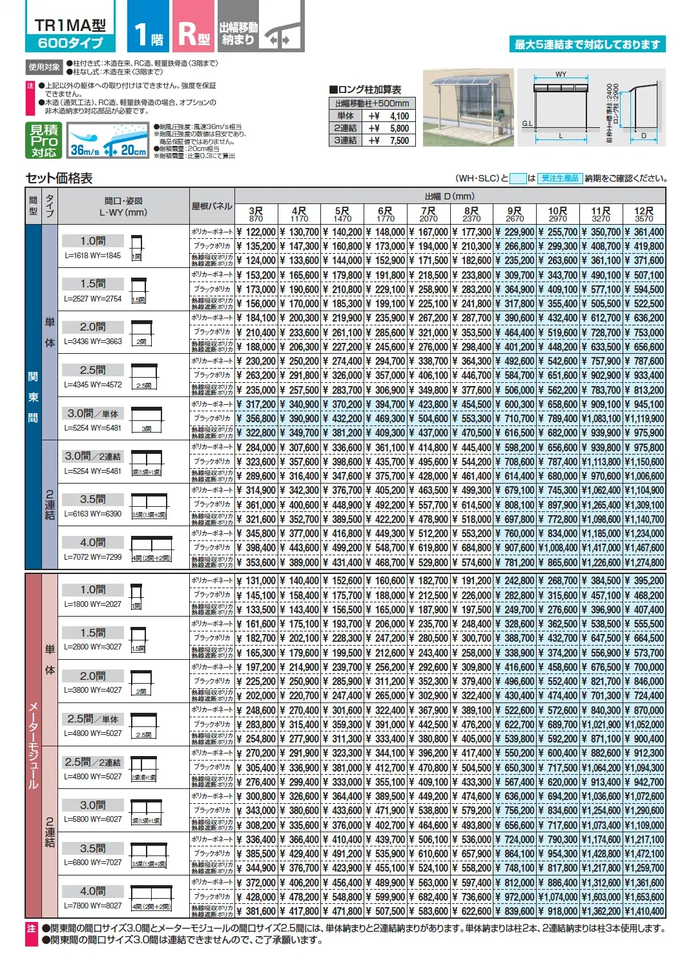This screenshot has height=962, width=682.
Task: Click the L=2800 WY=3027 row label
Action: (93, 647)
